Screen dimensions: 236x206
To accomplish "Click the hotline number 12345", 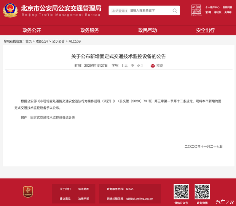I will tap(129, 189).
